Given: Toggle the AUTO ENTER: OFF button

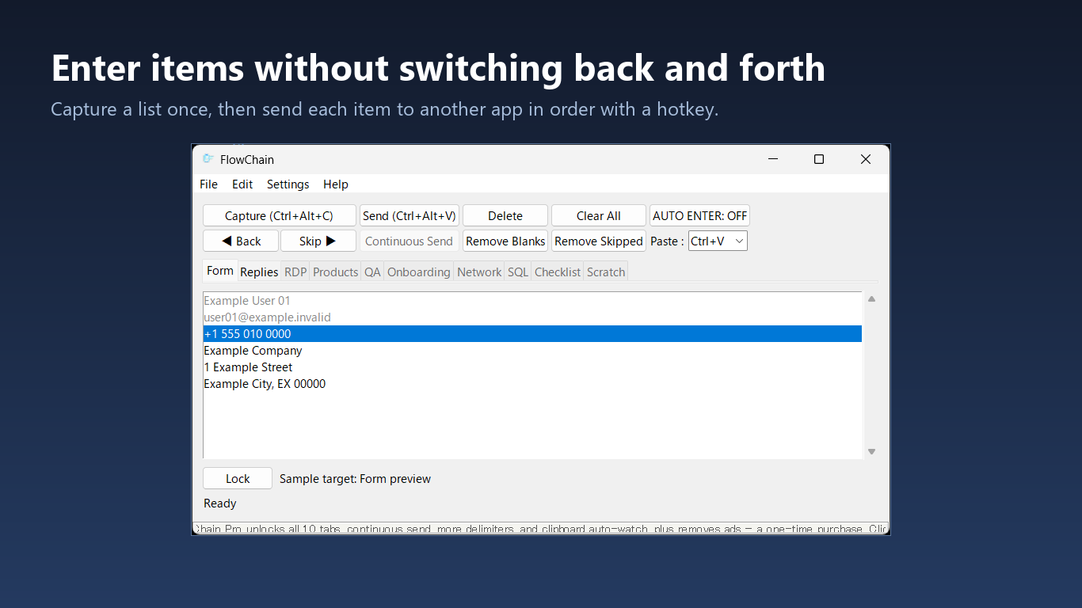Looking at the screenshot, I should (x=699, y=216).
